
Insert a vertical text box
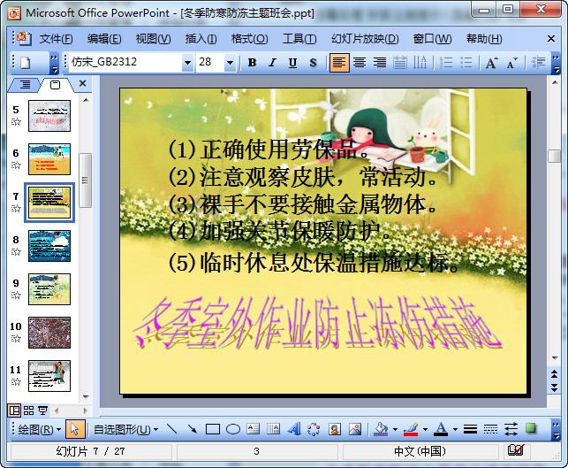pyautogui.click(x=274, y=430)
